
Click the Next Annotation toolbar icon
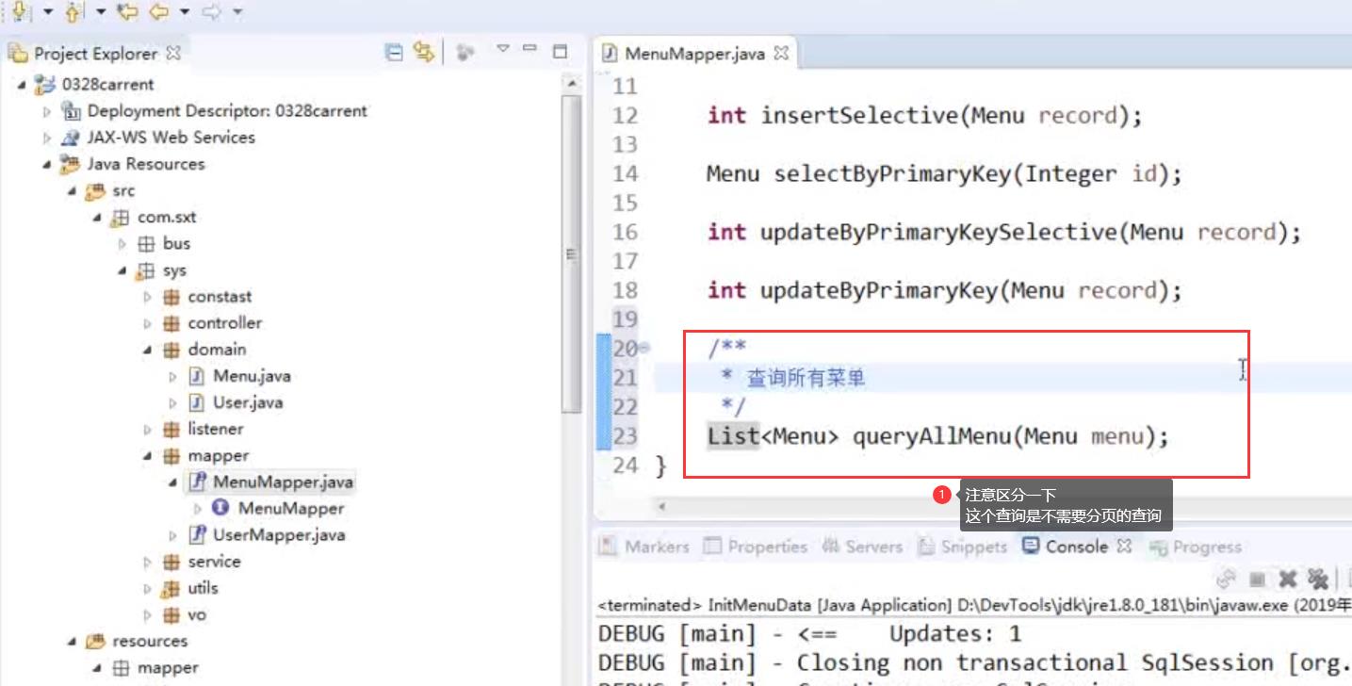tap(20, 11)
